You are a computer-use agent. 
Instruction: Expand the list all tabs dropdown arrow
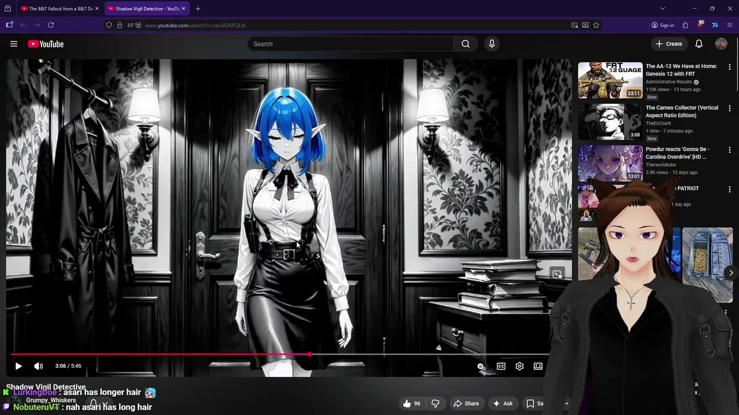(x=663, y=9)
